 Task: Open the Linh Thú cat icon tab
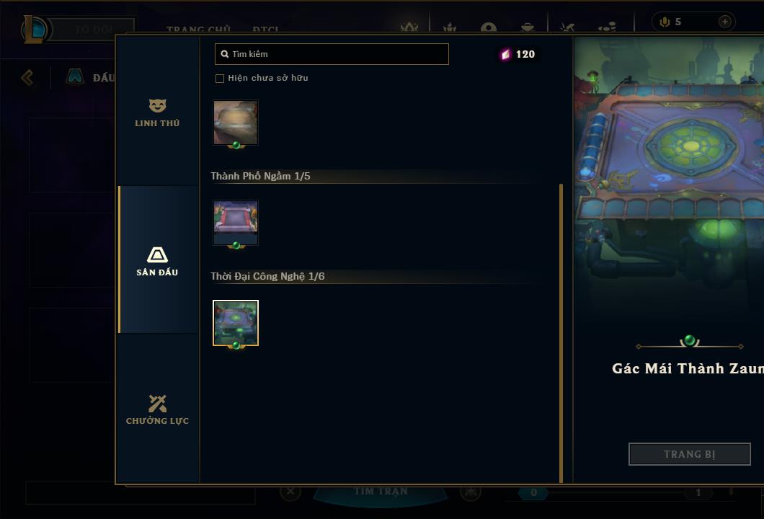tap(157, 112)
